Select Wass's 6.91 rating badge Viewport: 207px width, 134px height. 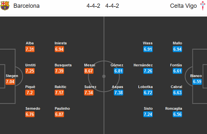pyautogui.click(x=148, y=49)
